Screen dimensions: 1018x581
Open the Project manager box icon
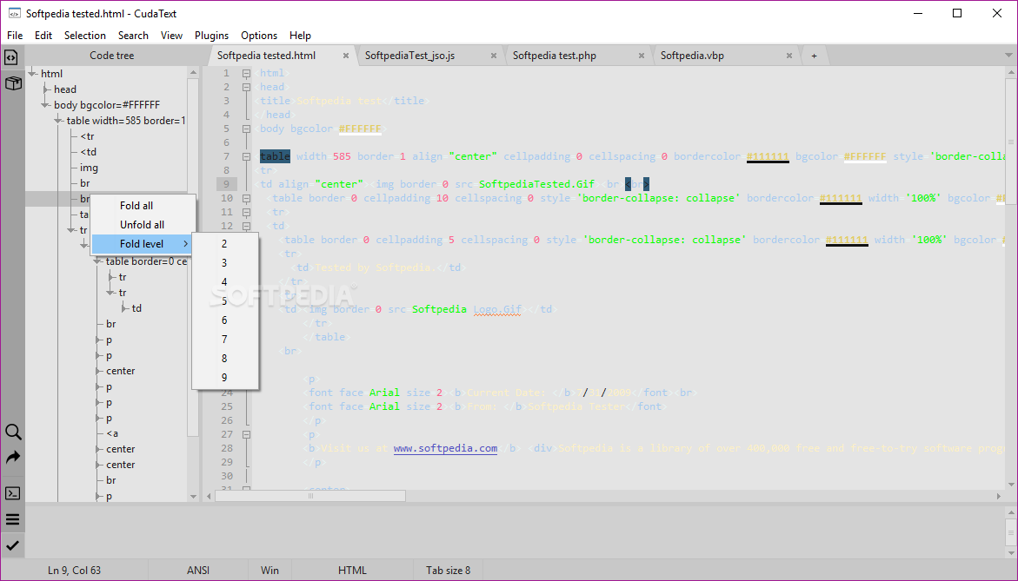click(x=13, y=83)
